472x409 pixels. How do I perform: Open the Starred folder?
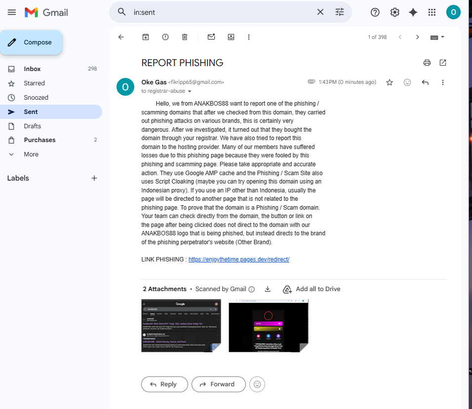click(51, 83)
